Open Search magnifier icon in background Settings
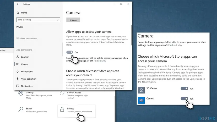Viewport: 217px width, 122px height. tap(21, 109)
